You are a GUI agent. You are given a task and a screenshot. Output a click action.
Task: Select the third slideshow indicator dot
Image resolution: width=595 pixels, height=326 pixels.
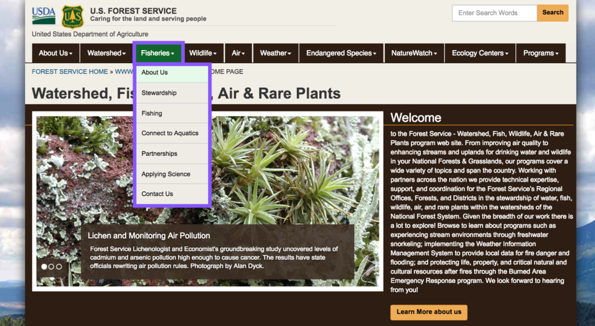point(59,267)
